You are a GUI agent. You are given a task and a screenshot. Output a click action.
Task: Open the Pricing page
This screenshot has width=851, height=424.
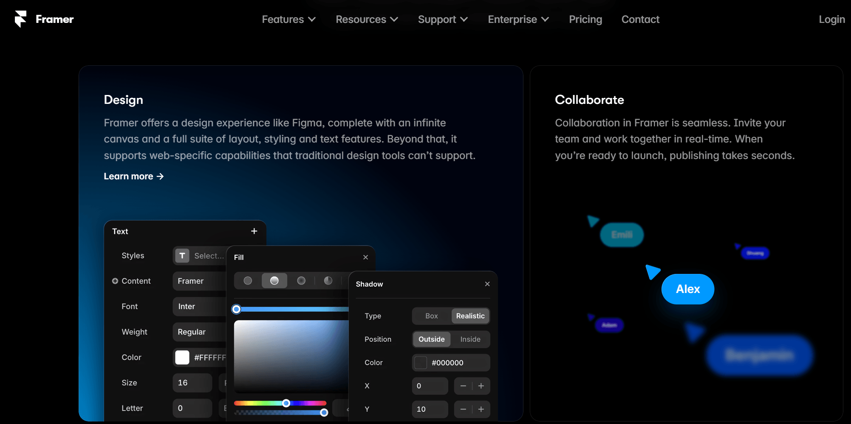[585, 20]
